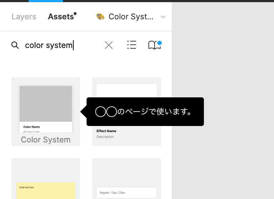Open the team library book icon
The image size is (274, 199).
click(155, 45)
